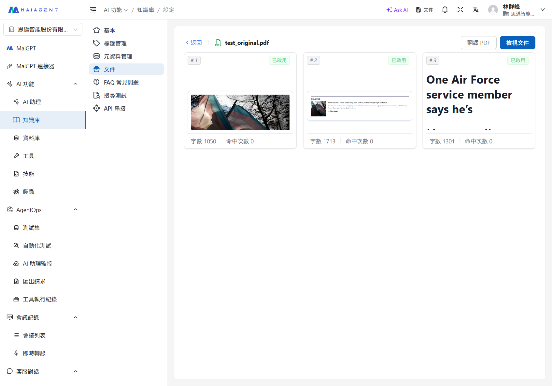552x386 pixels.
Task: Click the MAIAGENT logo
Action: 33,10
